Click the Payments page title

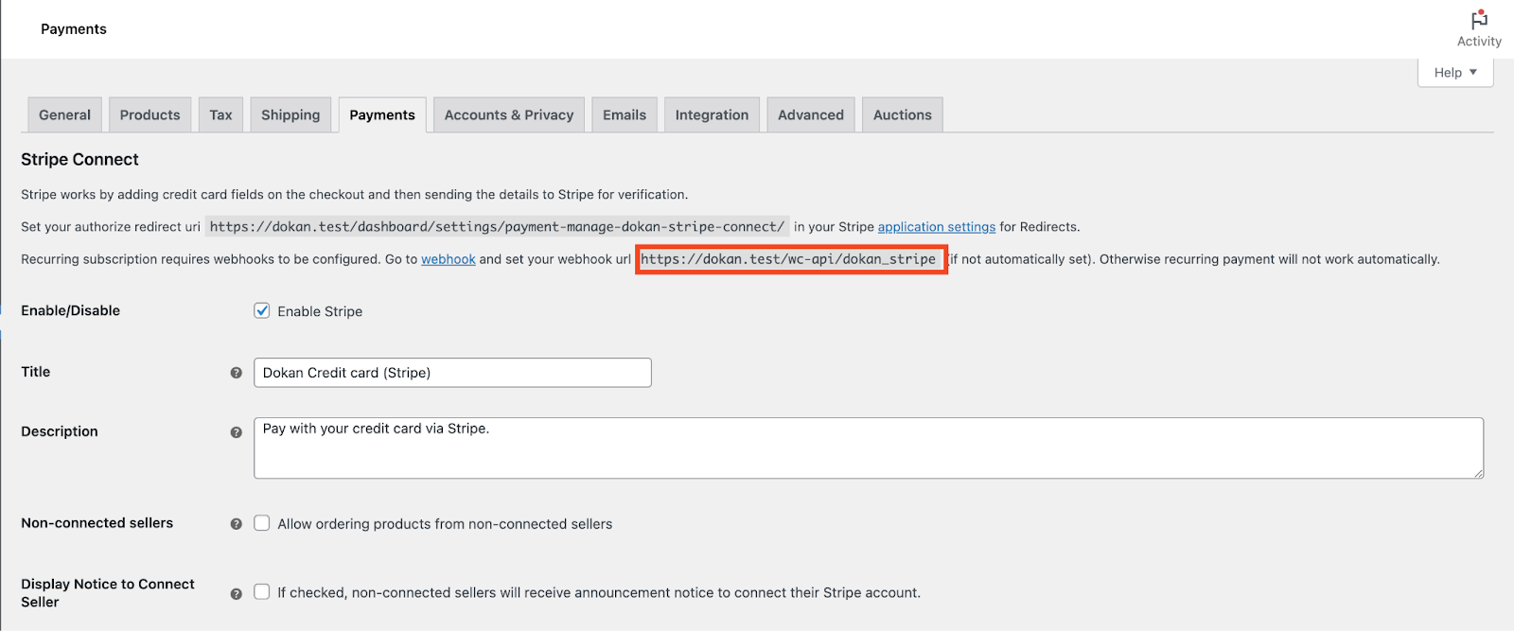(74, 29)
